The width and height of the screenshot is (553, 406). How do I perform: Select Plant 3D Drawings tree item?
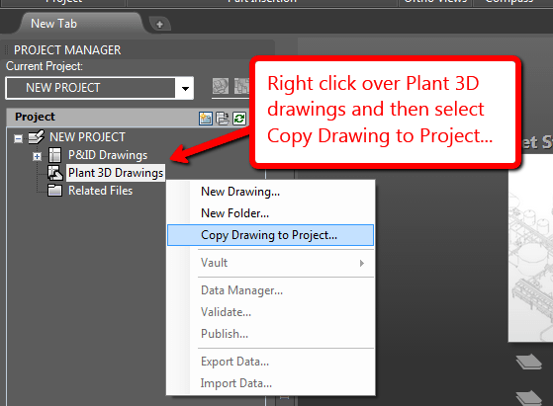[x=116, y=173]
